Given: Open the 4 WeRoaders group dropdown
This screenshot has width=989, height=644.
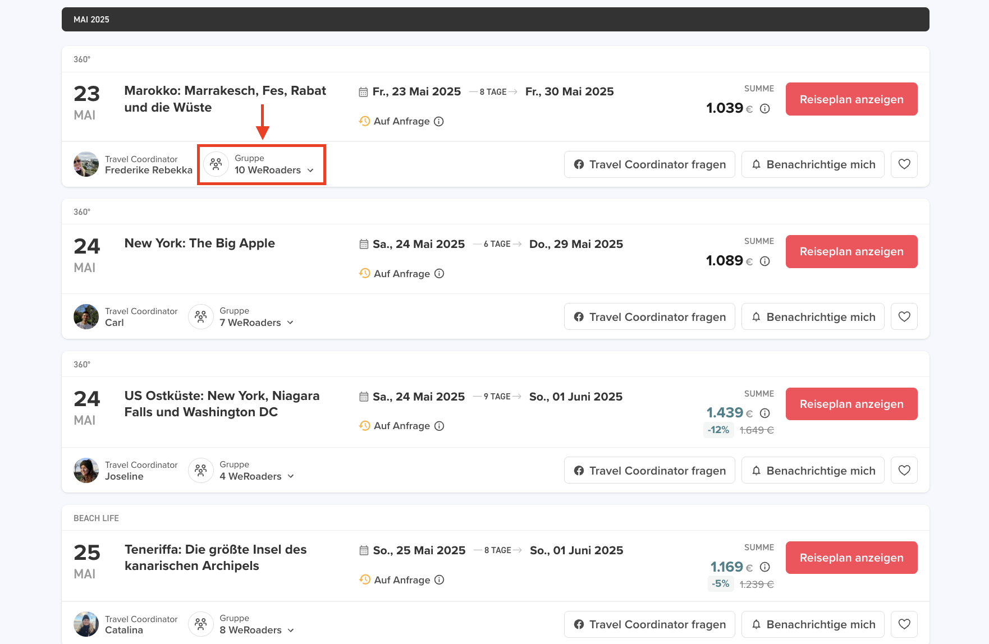Looking at the screenshot, I should click(x=257, y=476).
